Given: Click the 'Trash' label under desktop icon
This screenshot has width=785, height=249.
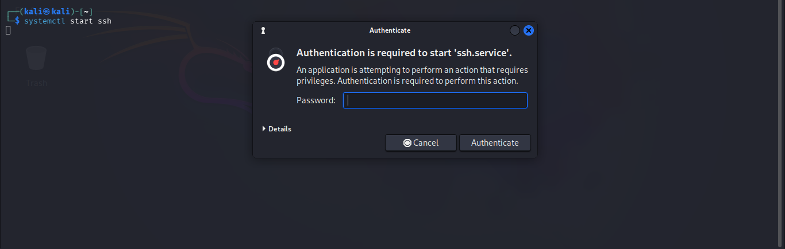Looking at the screenshot, I should [x=36, y=83].
